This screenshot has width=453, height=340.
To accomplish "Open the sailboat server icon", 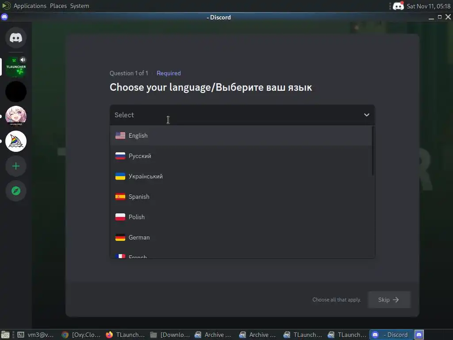I will [x=16, y=141].
